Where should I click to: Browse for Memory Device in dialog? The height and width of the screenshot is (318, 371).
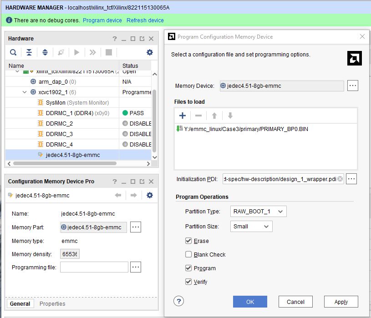pyautogui.click(x=352, y=86)
